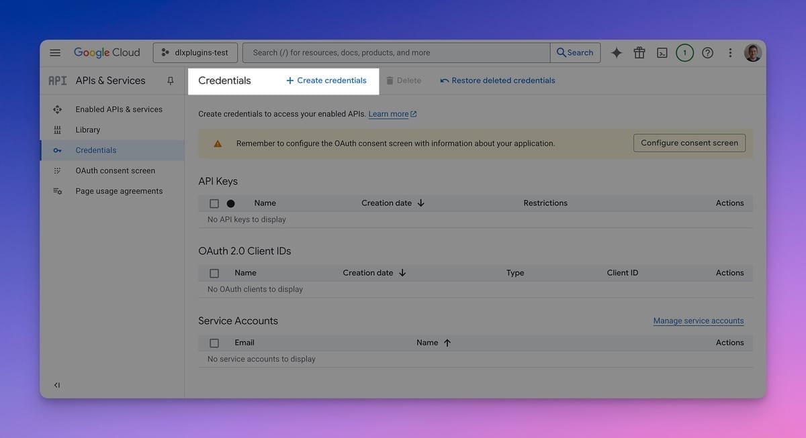Screen dimensions: 806x438
Task: Open the OAuth consent screen page
Action: click(115, 171)
